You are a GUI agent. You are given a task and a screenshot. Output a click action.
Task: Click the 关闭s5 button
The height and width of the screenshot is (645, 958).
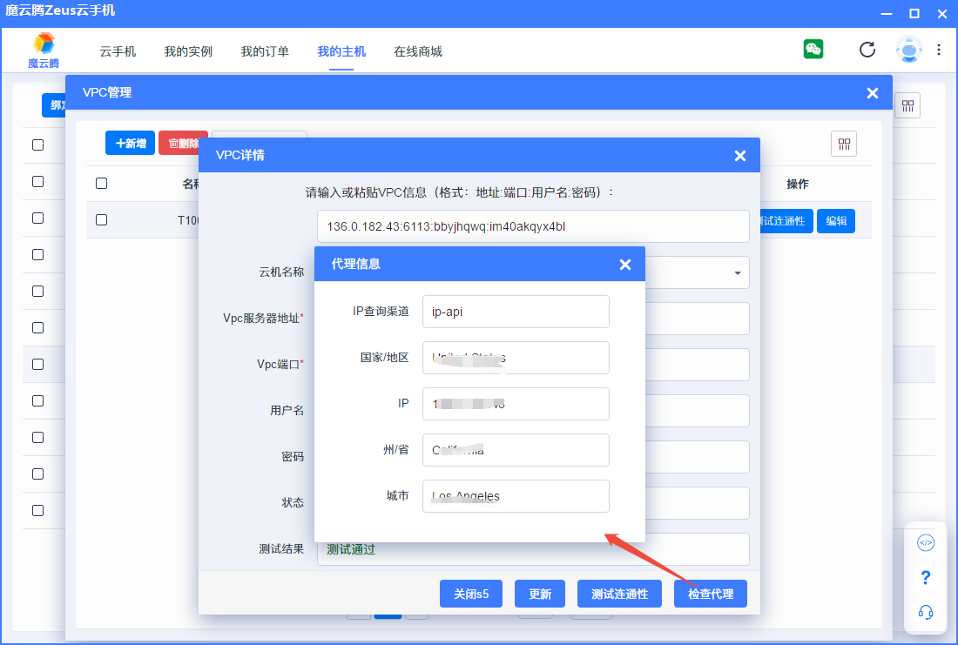coord(471,595)
